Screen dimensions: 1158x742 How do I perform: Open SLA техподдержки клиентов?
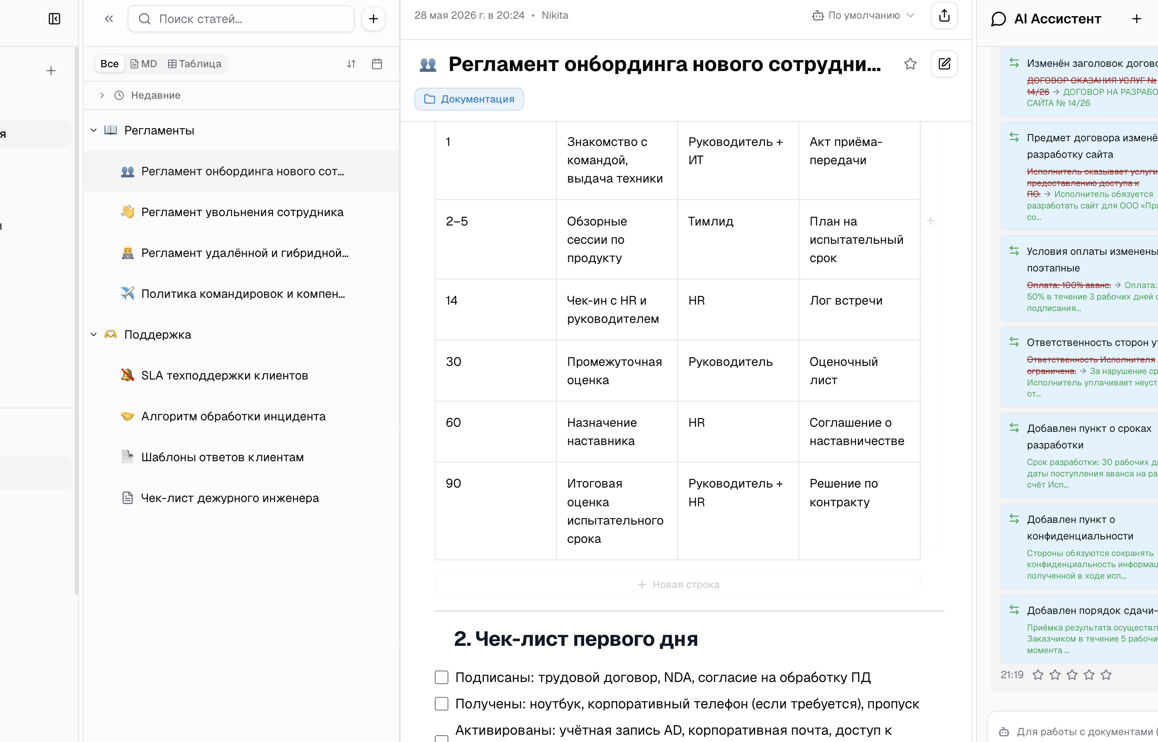pyautogui.click(x=241, y=375)
